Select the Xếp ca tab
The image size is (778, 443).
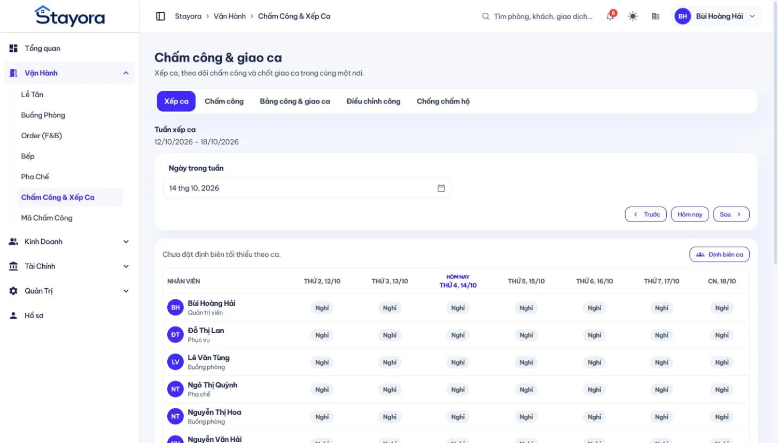click(176, 101)
